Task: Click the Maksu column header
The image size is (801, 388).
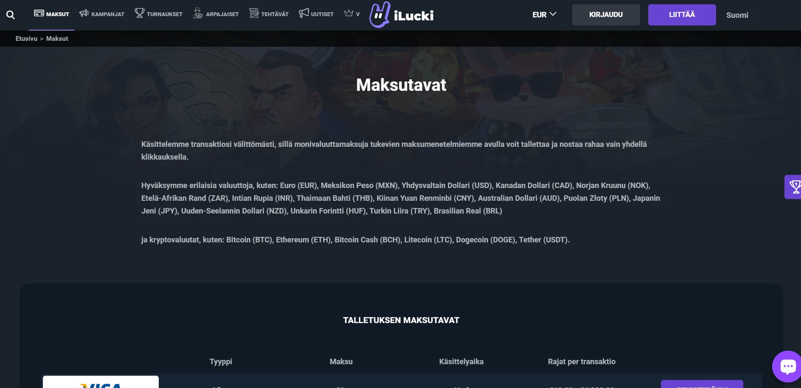Action: pos(341,362)
